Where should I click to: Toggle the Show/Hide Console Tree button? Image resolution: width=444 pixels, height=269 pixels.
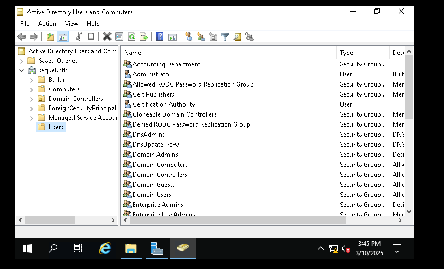pyautogui.click(x=63, y=36)
